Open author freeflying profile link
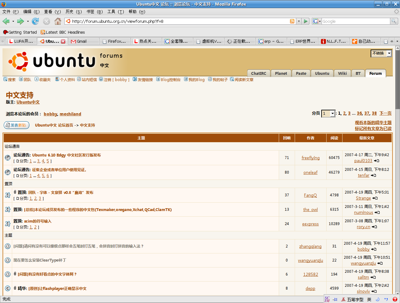 [311, 158]
